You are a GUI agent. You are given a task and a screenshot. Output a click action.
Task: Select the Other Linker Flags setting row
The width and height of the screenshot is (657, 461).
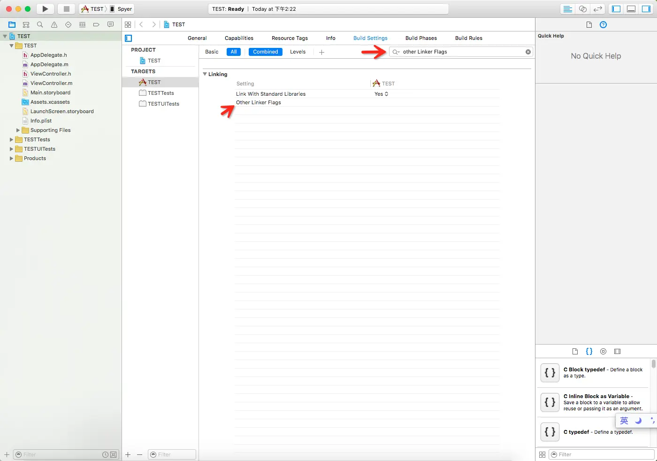pyautogui.click(x=367, y=102)
